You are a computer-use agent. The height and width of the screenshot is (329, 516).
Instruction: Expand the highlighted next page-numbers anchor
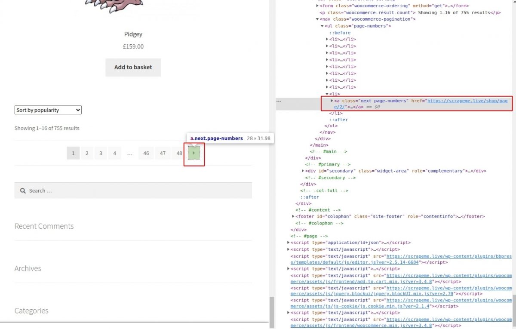(x=332, y=100)
